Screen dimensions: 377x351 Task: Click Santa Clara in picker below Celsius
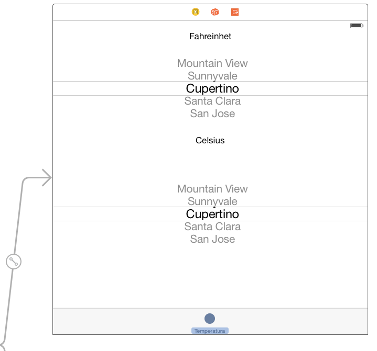pyautogui.click(x=212, y=227)
